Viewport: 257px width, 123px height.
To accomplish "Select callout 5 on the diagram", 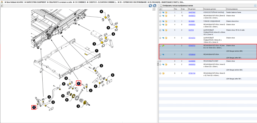I will click(x=63, y=95).
